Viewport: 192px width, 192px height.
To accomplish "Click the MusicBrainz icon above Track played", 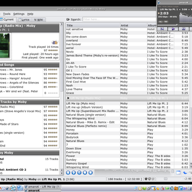I will (x=55, y=42).
